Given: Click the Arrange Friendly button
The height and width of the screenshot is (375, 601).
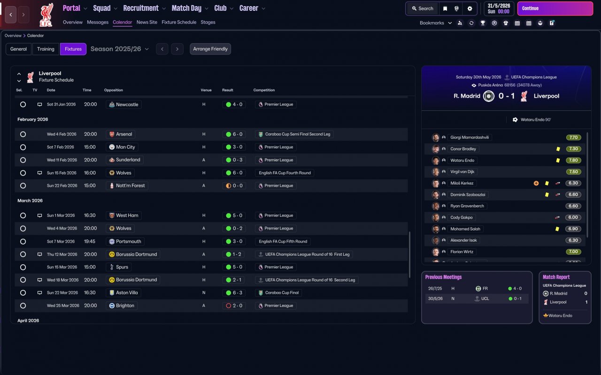Looking at the screenshot, I should coord(210,49).
